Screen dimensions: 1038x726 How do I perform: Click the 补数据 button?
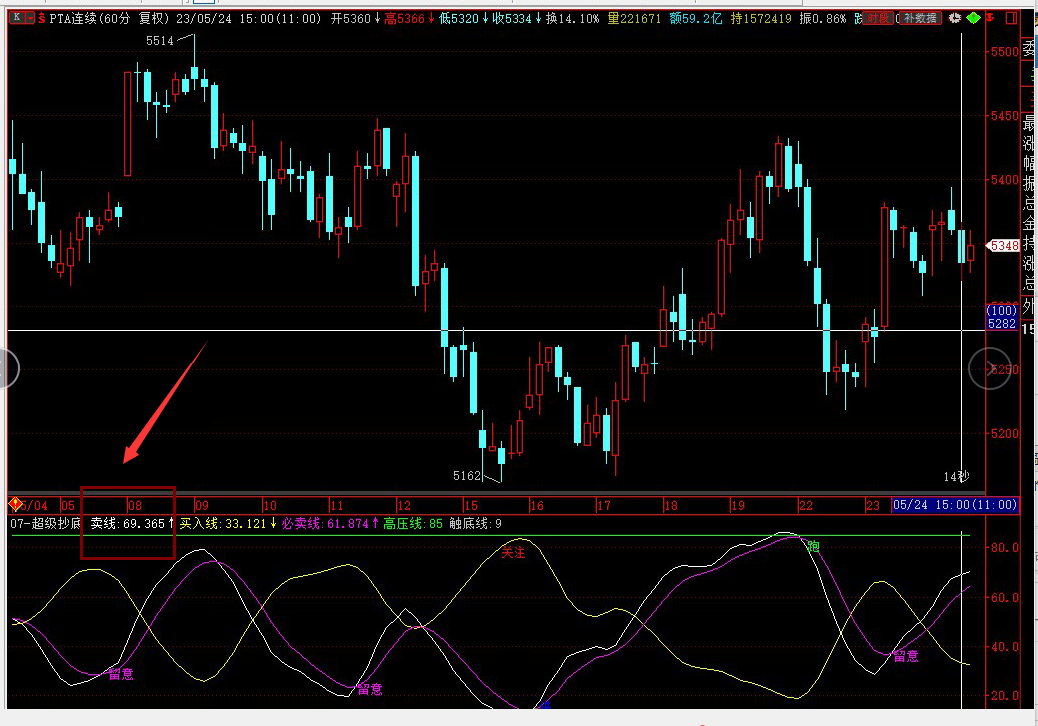(920, 19)
